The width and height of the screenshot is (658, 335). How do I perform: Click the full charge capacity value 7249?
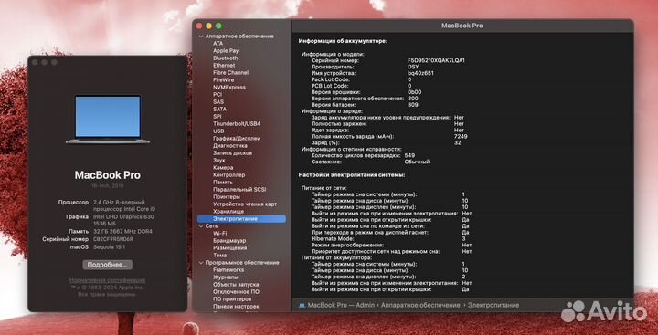tap(461, 137)
